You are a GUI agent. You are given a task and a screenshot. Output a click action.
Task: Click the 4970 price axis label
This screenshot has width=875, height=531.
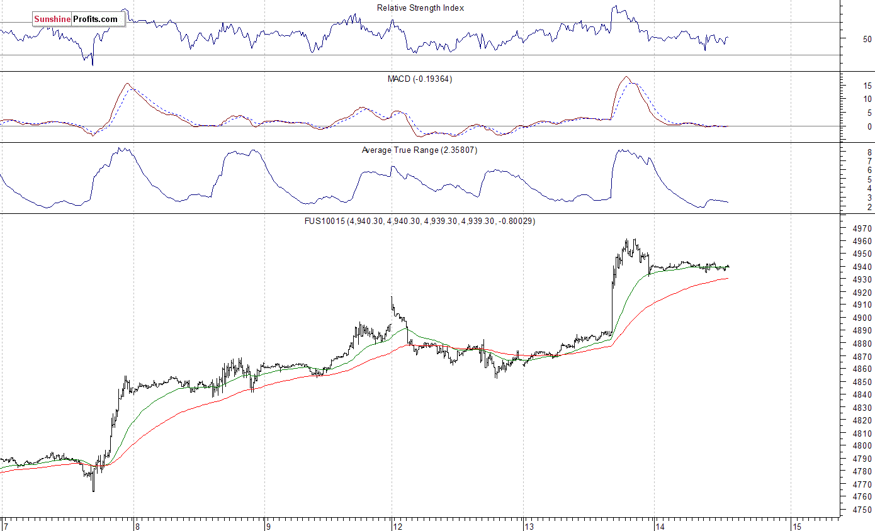pyautogui.click(x=863, y=228)
